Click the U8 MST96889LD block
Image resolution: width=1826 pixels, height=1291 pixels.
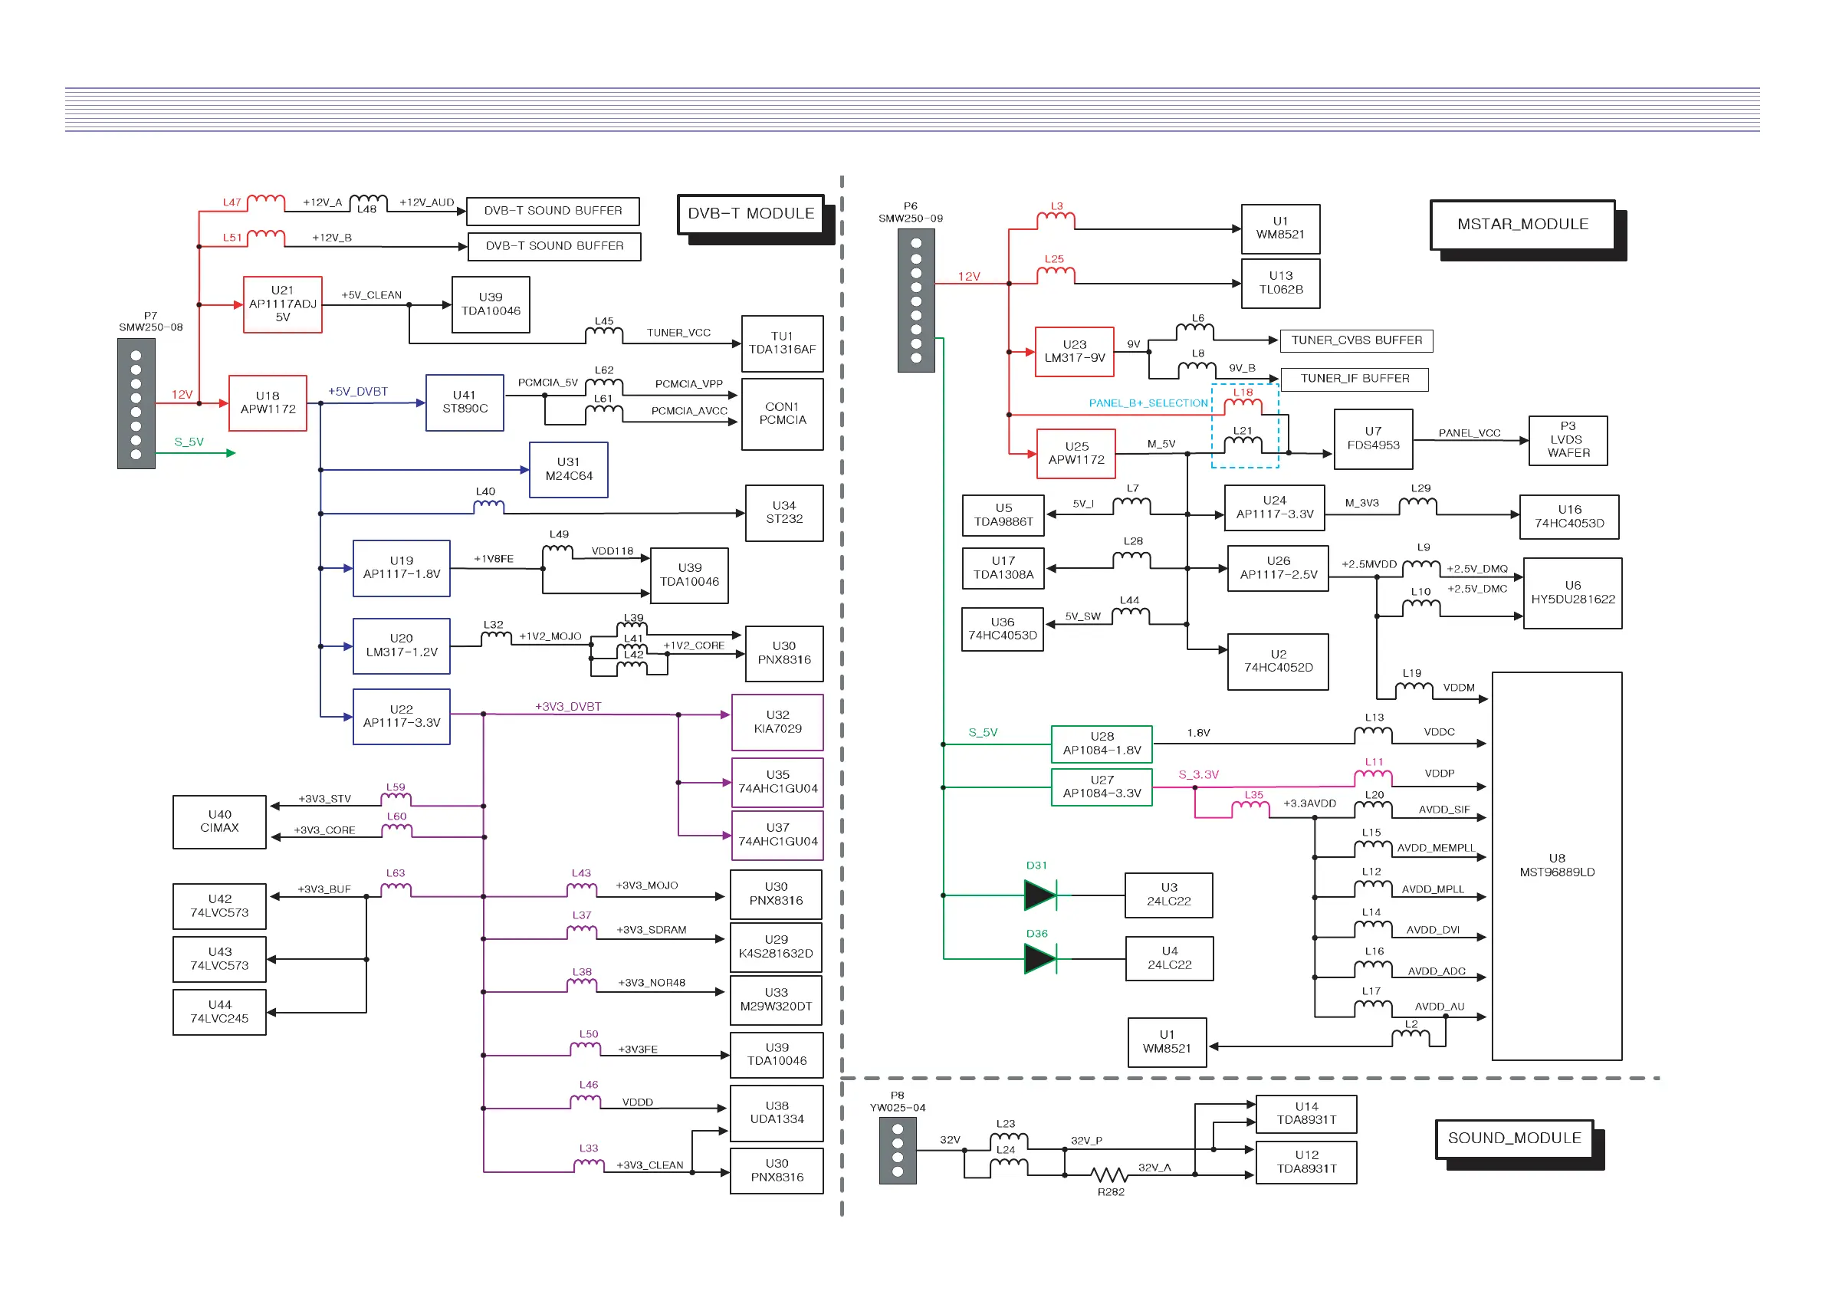tap(1556, 866)
